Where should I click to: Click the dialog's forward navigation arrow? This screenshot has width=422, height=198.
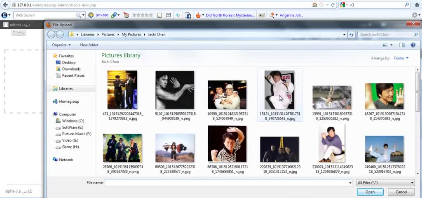60,35
